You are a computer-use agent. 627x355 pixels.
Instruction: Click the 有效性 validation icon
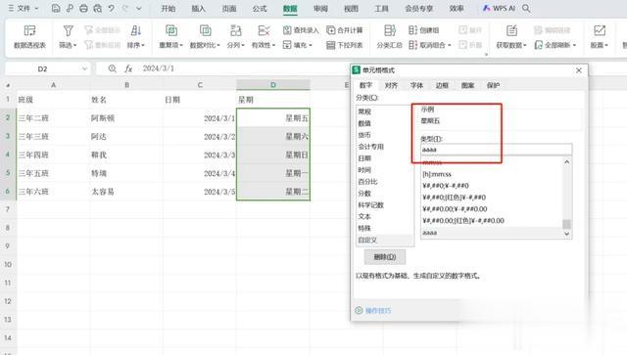[x=264, y=30]
